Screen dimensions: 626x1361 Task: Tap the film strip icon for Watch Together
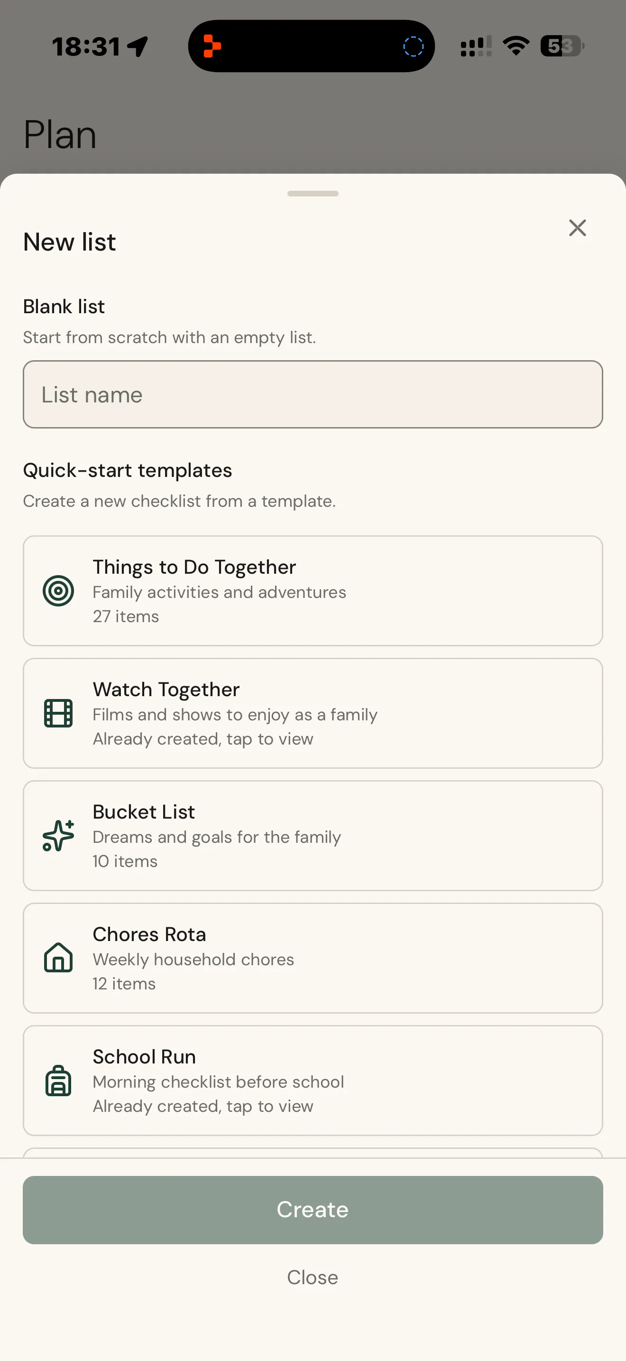click(x=58, y=713)
